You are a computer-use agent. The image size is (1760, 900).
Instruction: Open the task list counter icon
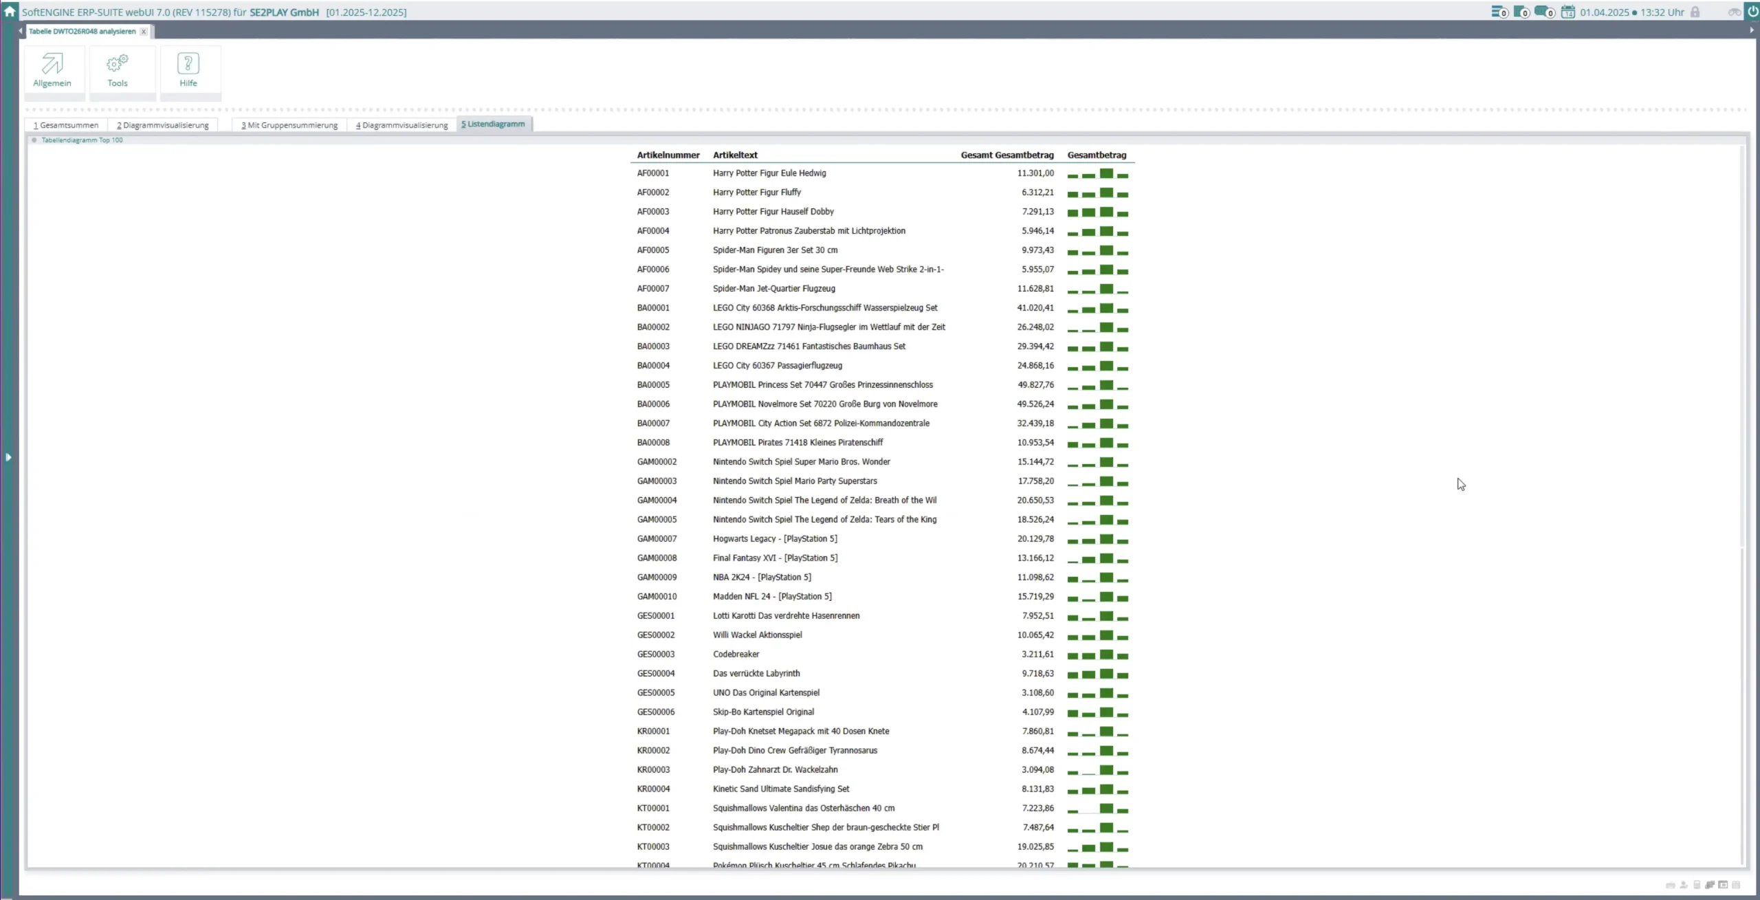(1499, 12)
